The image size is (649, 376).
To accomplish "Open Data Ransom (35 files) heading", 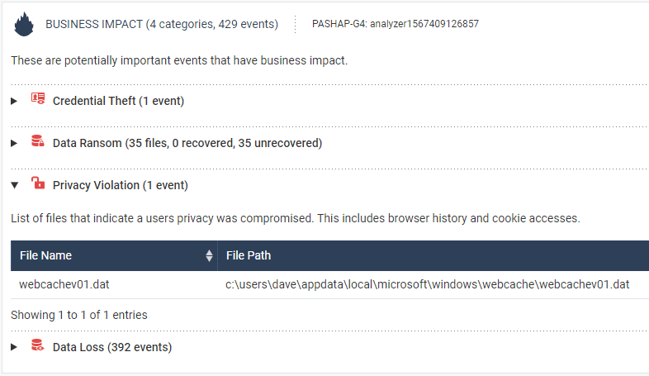I will point(187,143).
